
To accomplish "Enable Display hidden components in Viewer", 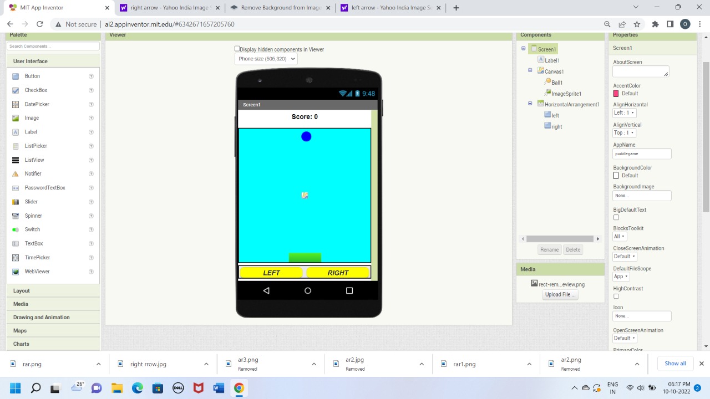I will [237, 49].
